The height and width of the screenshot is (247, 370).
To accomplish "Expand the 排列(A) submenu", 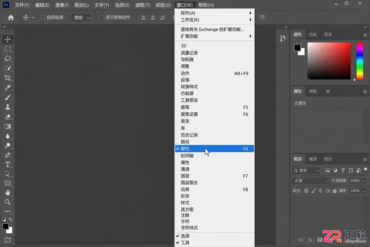I will 215,13.
